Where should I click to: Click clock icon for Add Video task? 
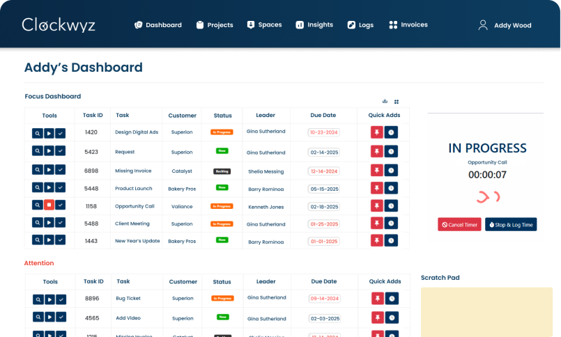(x=391, y=317)
